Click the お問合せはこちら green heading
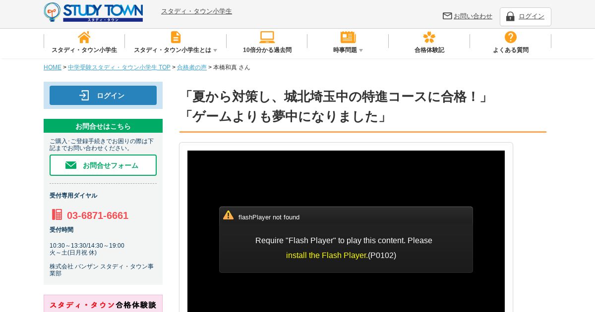 tap(103, 126)
